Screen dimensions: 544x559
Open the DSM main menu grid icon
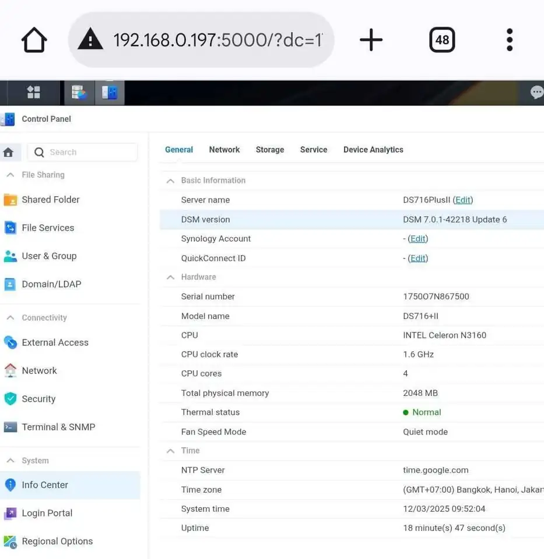tap(34, 93)
